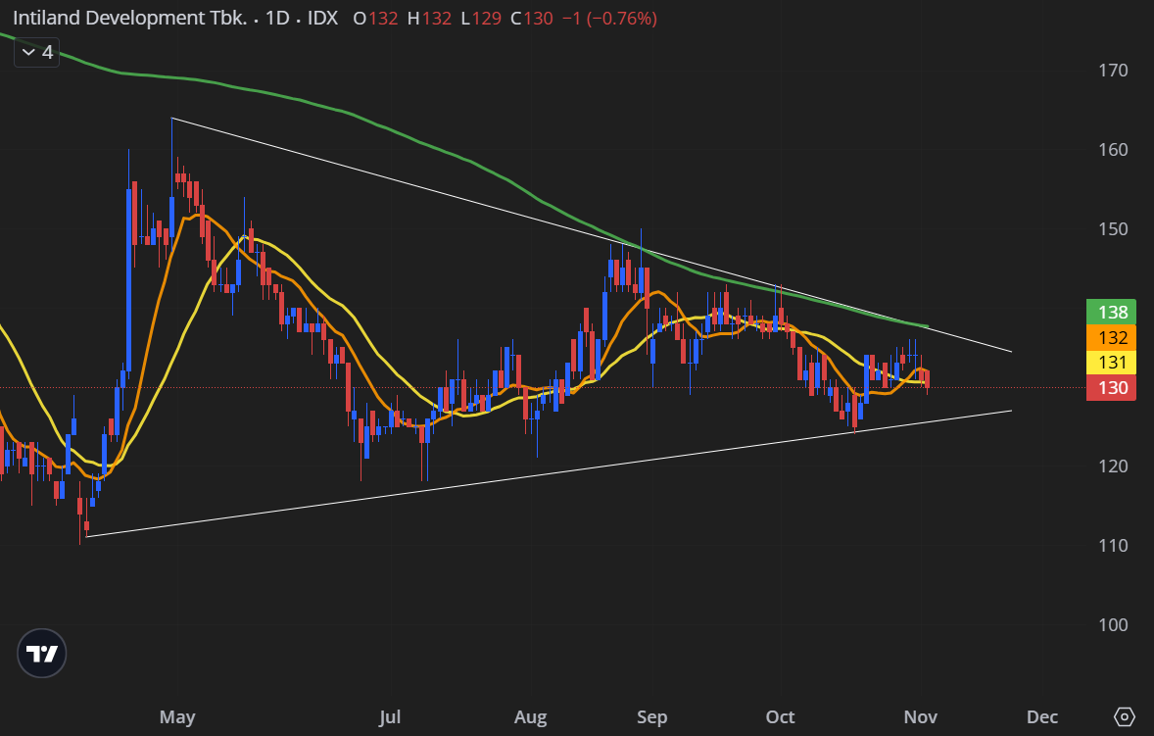
Task: Click the Sep label on the time axis
Action: [x=651, y=717]
